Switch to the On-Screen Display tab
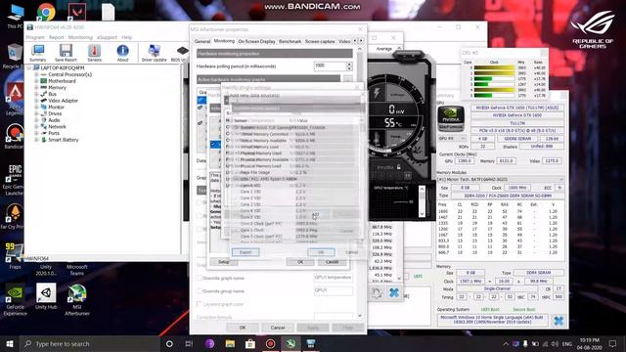 pos(256,41)
